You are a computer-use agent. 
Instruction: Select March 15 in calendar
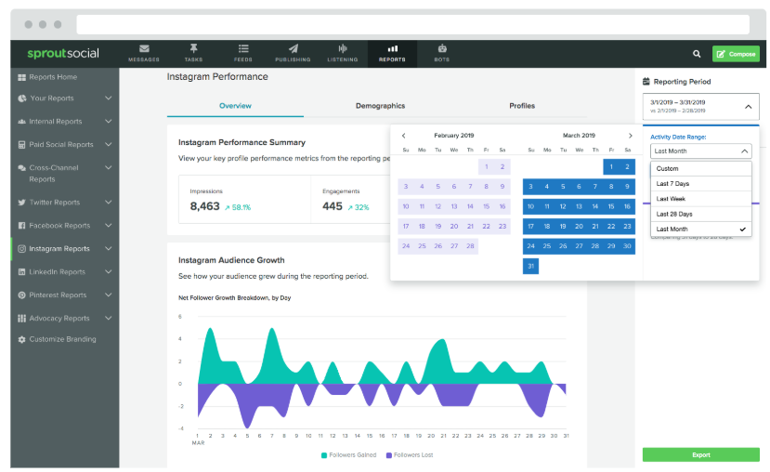(611, 207)
